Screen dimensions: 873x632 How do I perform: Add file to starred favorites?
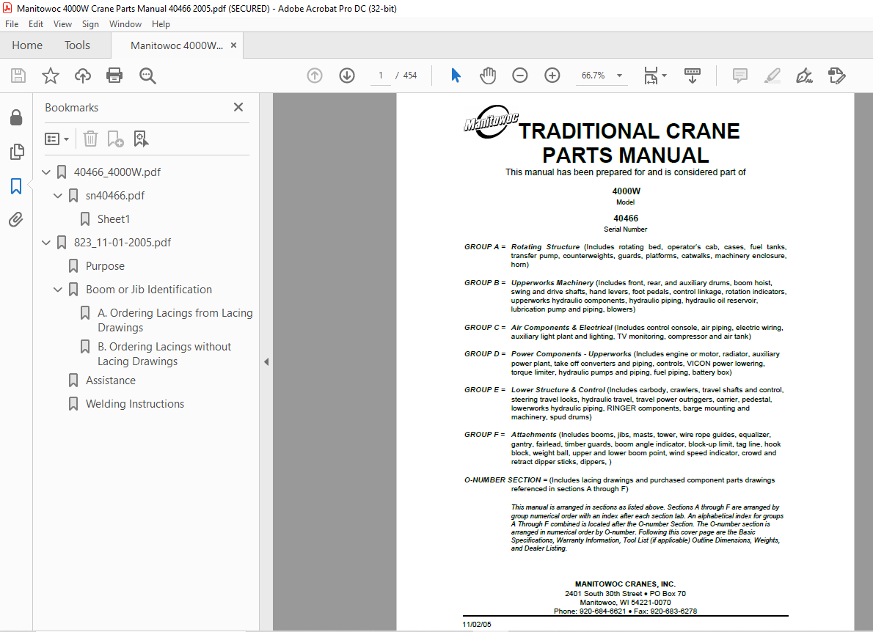[51, 76]
